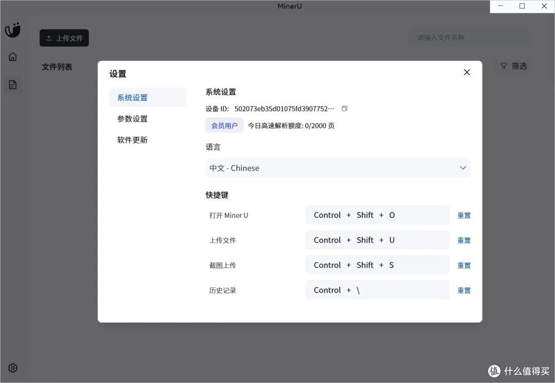Click the 截图上传 shortcut label
The height and width of the screenshot is (383, 555).
click(223, 265)
